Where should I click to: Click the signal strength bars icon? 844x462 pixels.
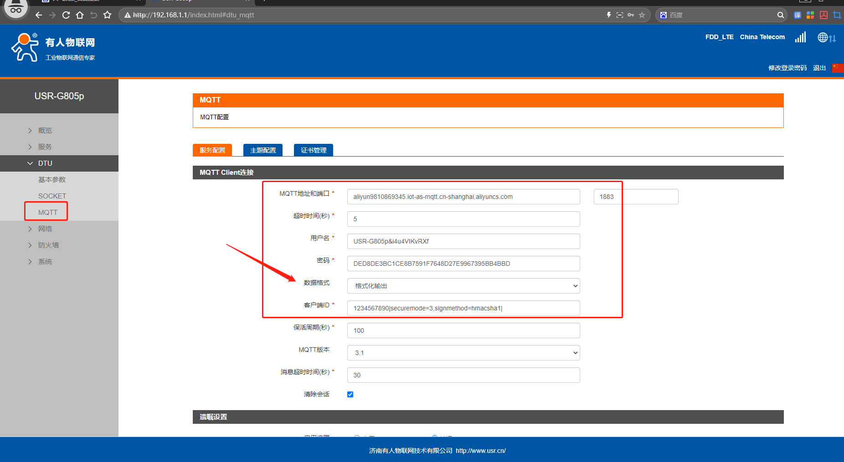[x=800, y=37]
